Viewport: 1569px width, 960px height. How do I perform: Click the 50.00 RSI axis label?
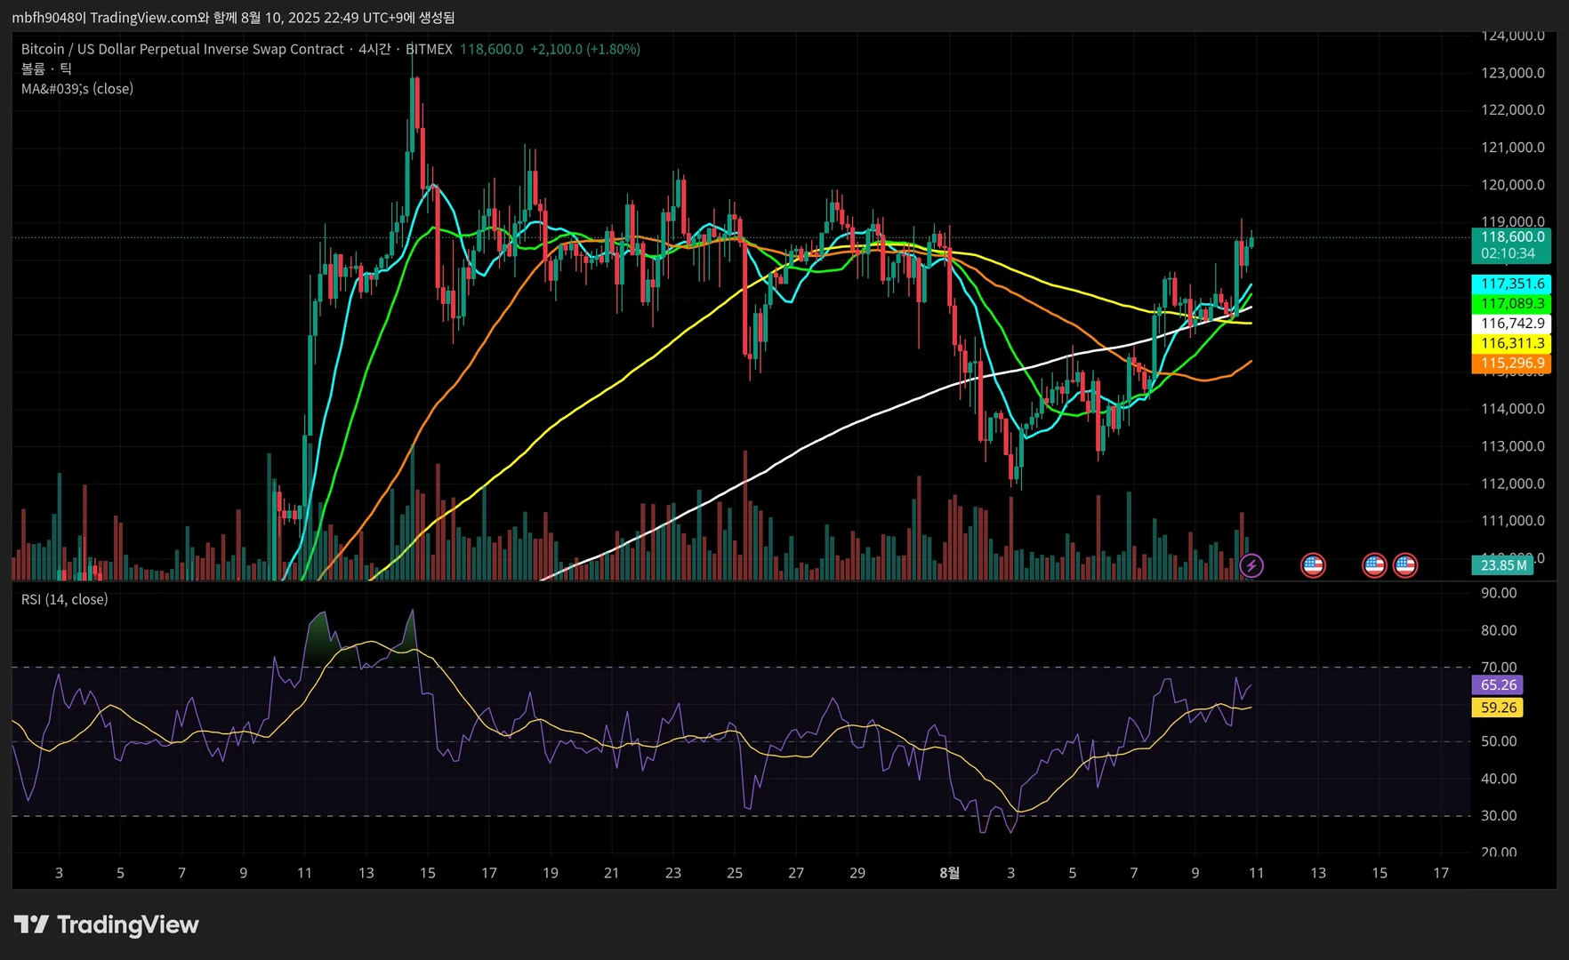coord(1499,741)
